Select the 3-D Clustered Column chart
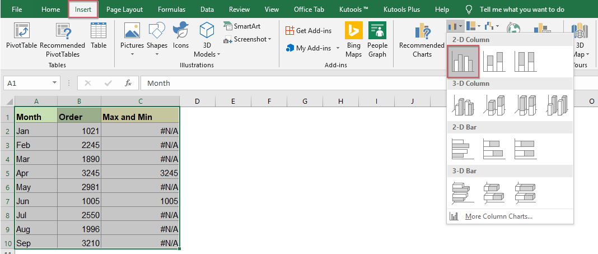 click(x=463, y=105)
